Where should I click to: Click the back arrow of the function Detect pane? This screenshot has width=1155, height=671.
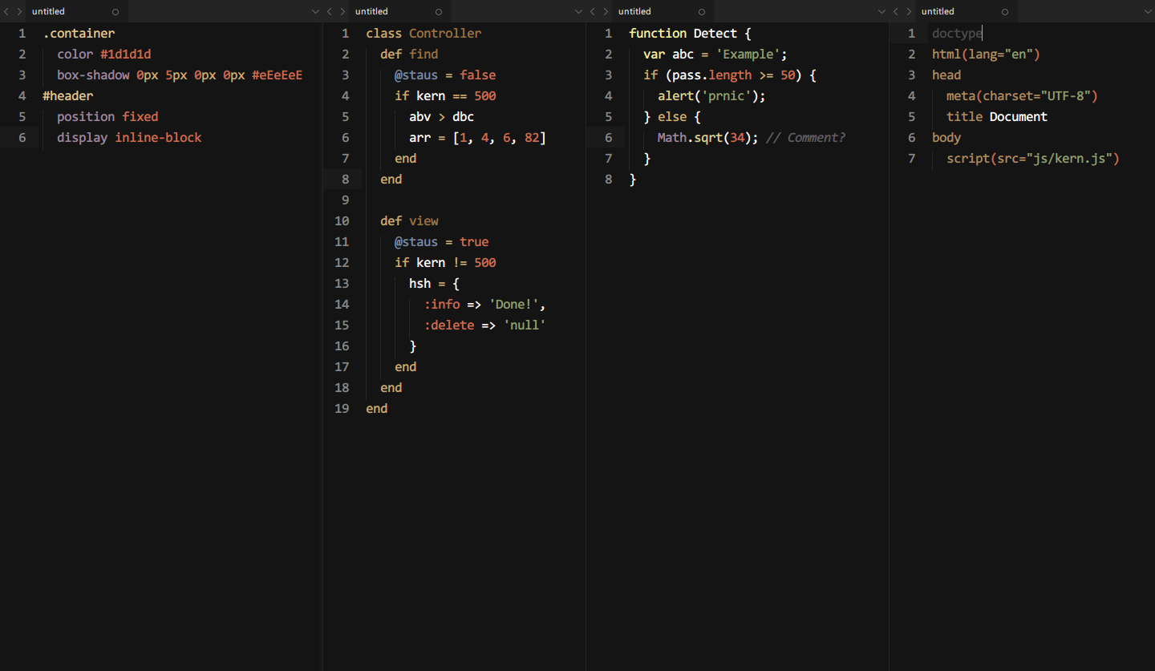tap(593, 11)
